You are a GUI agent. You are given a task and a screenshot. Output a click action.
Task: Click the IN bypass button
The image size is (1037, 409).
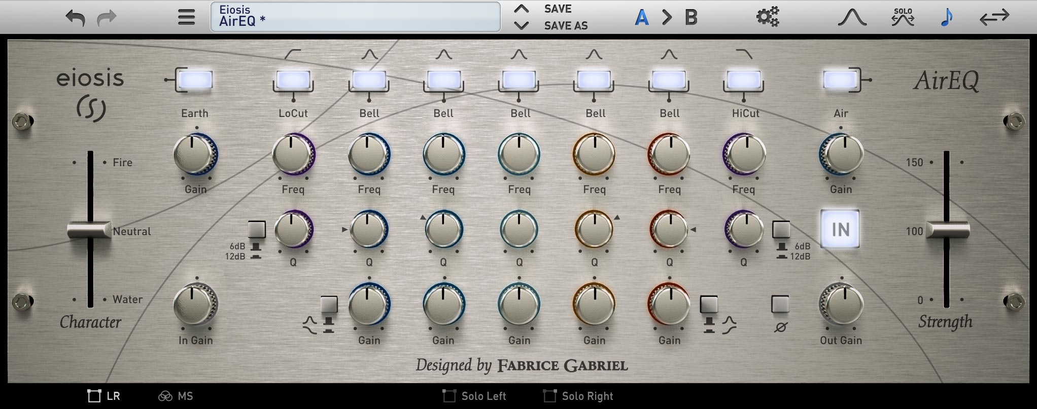tap(840, 229)
